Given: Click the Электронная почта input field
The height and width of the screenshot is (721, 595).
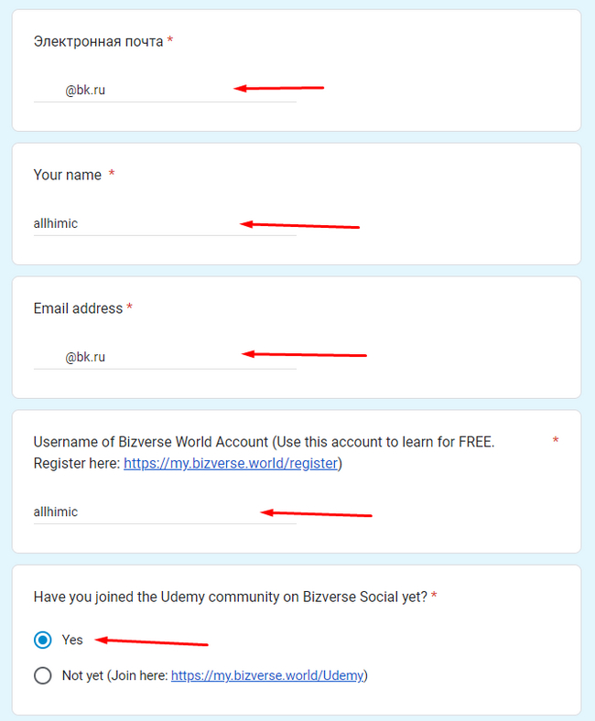Looking at the screenshot, I should (165, 90).
